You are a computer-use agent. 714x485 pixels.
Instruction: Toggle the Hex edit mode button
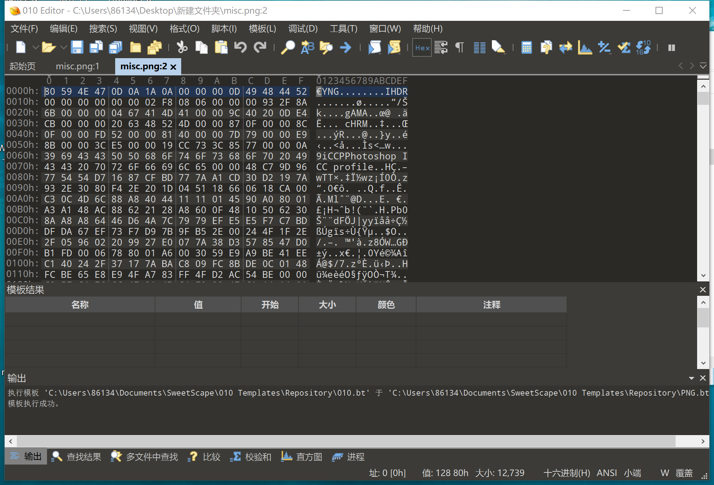click(x=422, y=47)
